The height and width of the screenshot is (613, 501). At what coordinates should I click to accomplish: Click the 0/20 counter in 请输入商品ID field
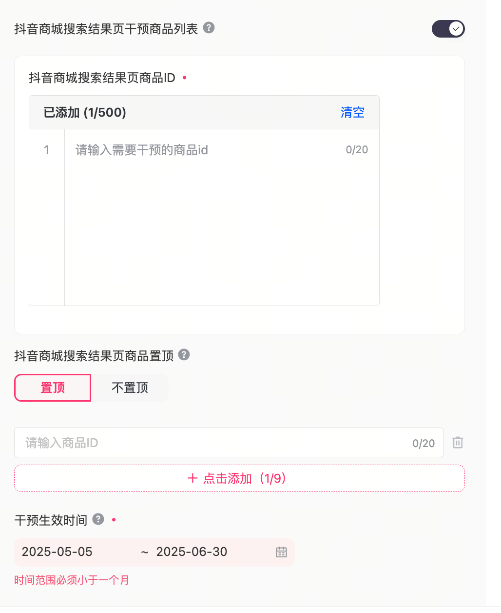(x=423, y=443)
